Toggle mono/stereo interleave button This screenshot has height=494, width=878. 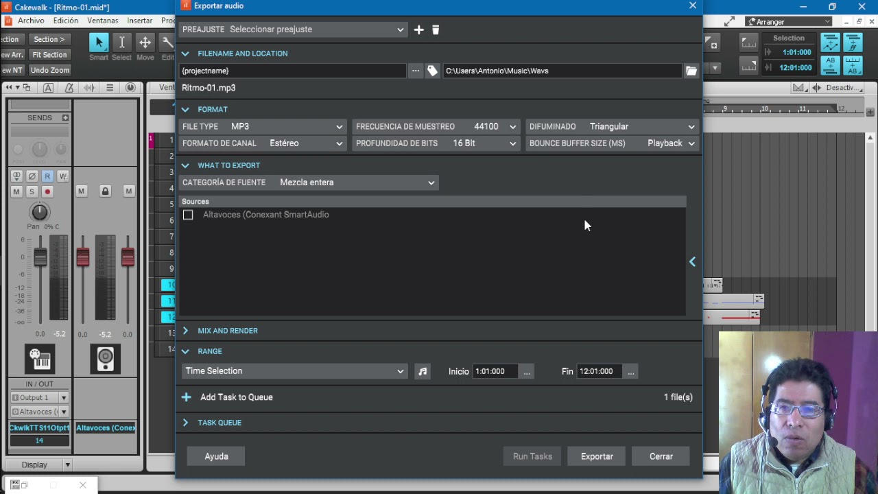16,176
